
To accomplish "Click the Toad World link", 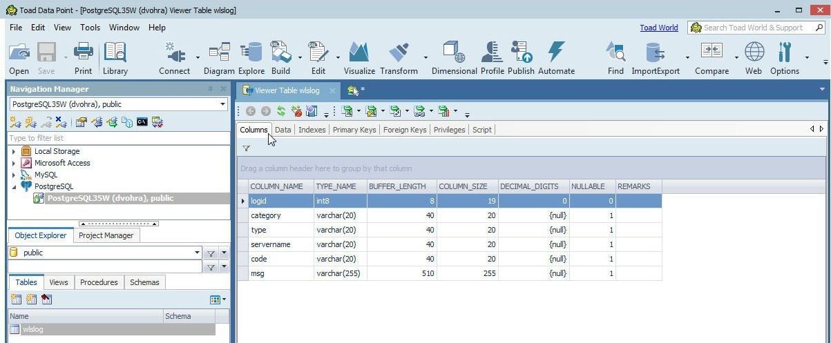I will pyautogui.click(x=659, y=28).
